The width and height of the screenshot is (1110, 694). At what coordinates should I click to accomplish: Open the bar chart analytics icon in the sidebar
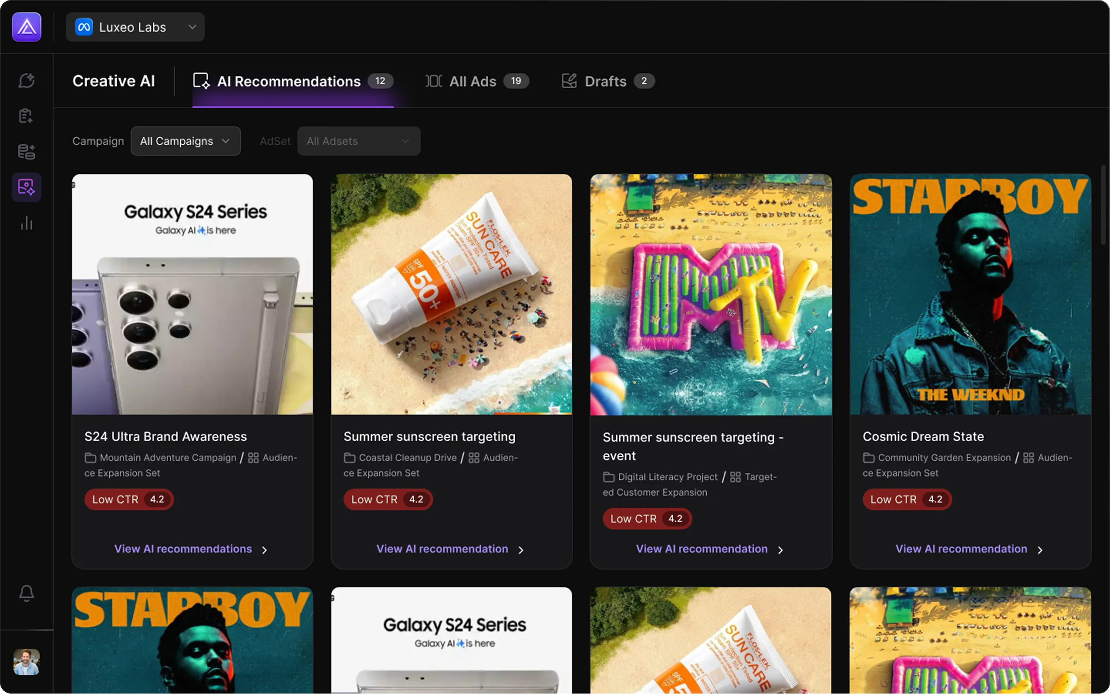pyautogui.click(x=26, y=223)
